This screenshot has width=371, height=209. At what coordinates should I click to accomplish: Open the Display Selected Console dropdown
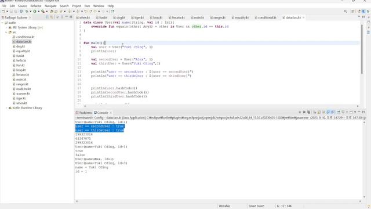tap(347, 112)
